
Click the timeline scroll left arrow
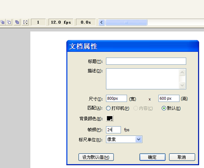[x=102, y=22]
